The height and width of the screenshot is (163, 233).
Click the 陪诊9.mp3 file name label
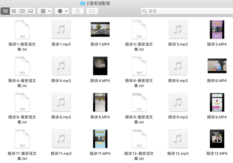(178, 117)
